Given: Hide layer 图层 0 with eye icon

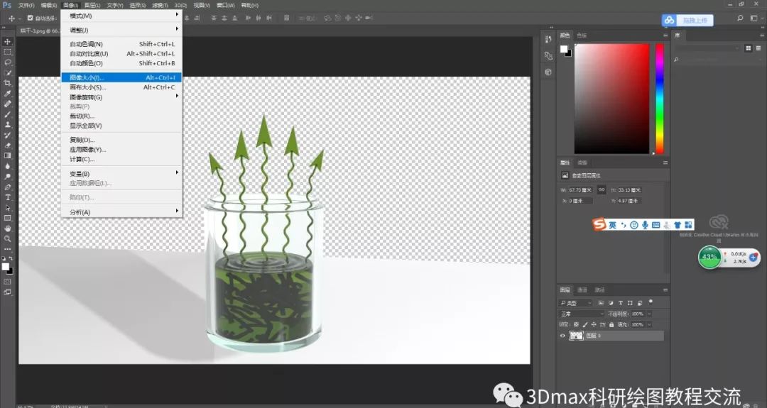Looking at the screenshot, I should click(563, 336).
